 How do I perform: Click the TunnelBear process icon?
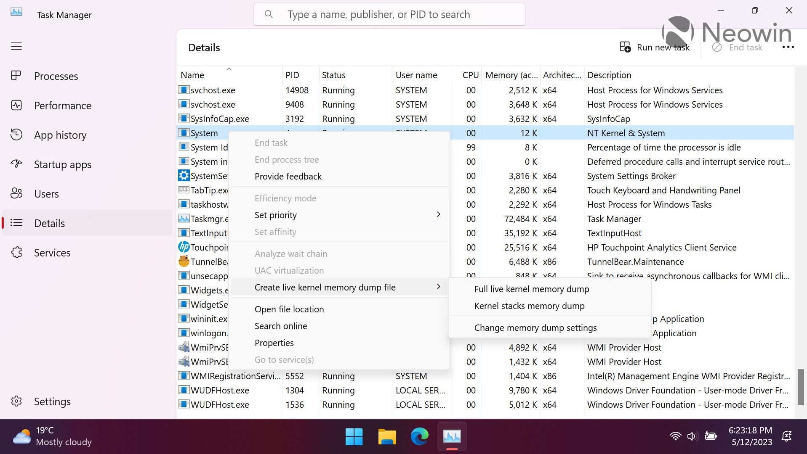pyautogui.click(x=184, y=261)
